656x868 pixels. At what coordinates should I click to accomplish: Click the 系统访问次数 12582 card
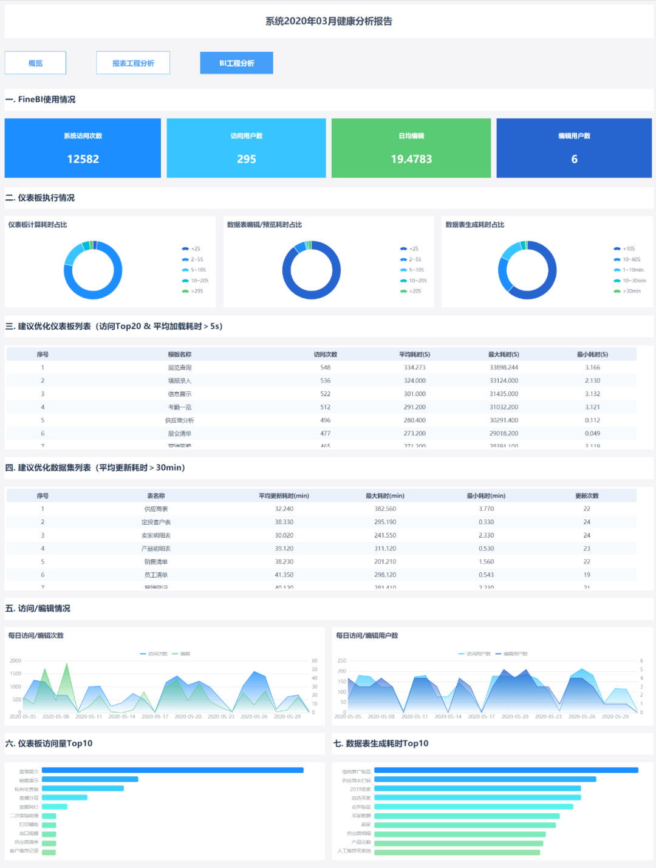83,148
